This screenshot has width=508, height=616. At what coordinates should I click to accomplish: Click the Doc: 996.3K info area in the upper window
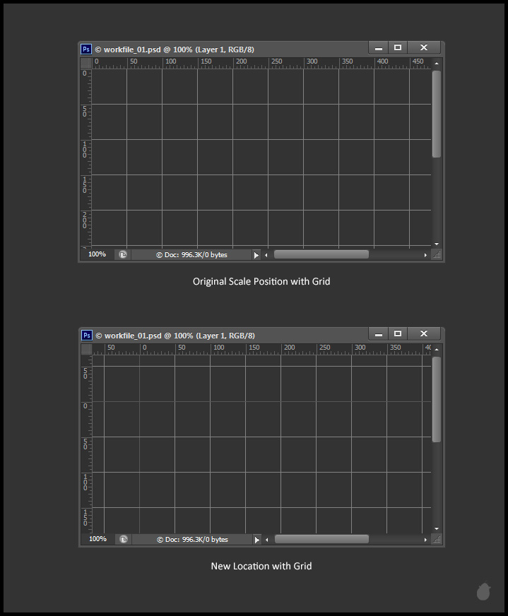(191, 254)
